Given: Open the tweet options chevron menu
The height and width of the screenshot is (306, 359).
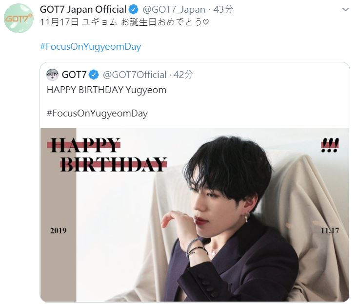Looking at the screenshot, I should tap(345, 10).
